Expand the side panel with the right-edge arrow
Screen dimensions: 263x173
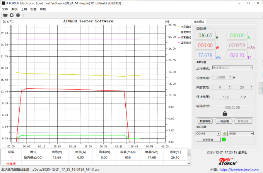pyautogui.click(x=260, y=88)
